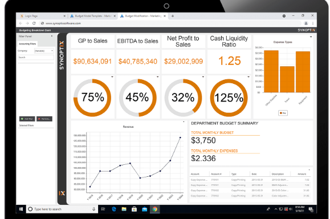Click the $40,785,340 EBITDA value

pyautogui.click(x=138, y=62)
